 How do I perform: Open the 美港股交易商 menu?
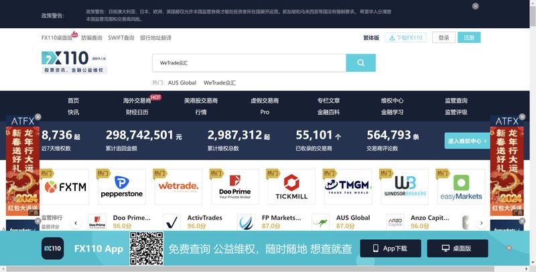pyautogui.click(x=200, y=100)
